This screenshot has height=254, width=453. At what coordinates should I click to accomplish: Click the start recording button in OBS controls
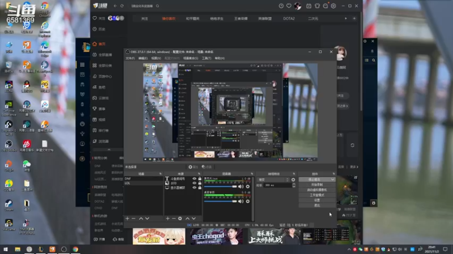(x=317, y=185)
